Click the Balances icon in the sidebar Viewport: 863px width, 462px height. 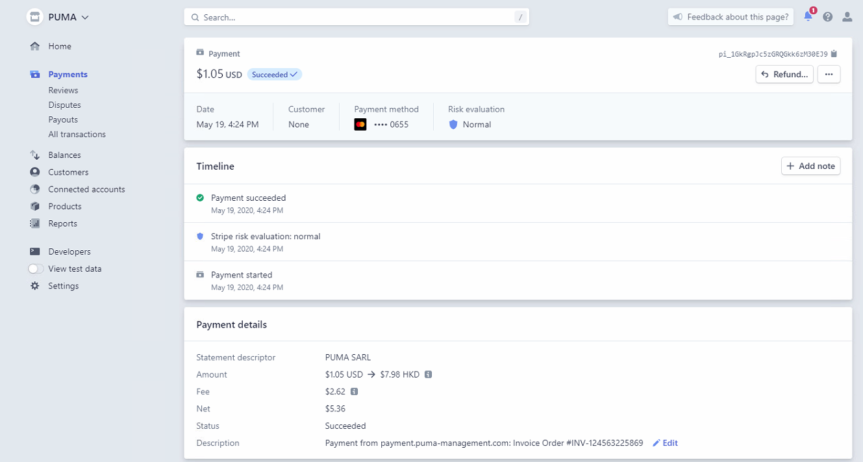35,155
